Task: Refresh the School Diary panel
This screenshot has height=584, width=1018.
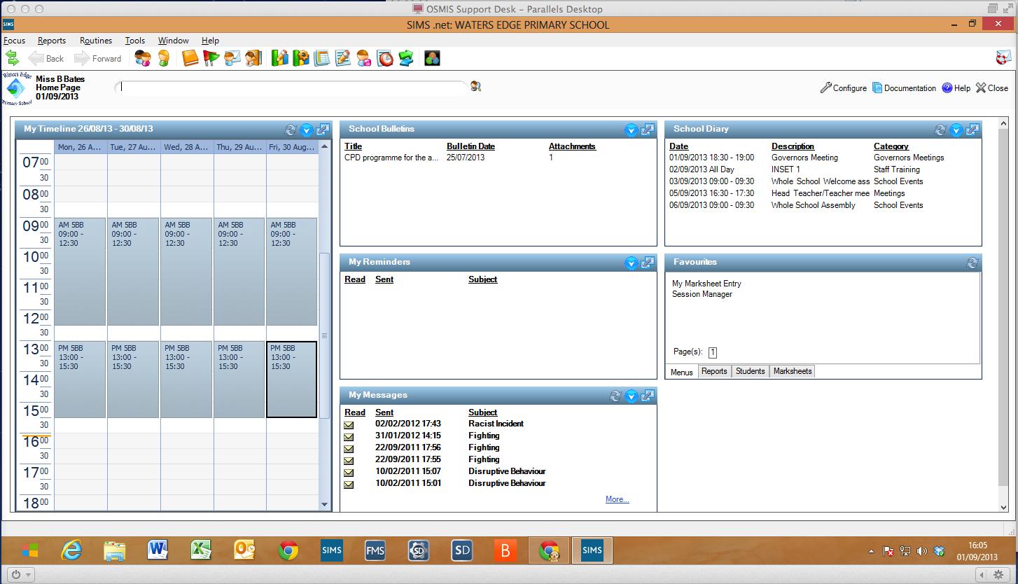Action: pos(940,130)
